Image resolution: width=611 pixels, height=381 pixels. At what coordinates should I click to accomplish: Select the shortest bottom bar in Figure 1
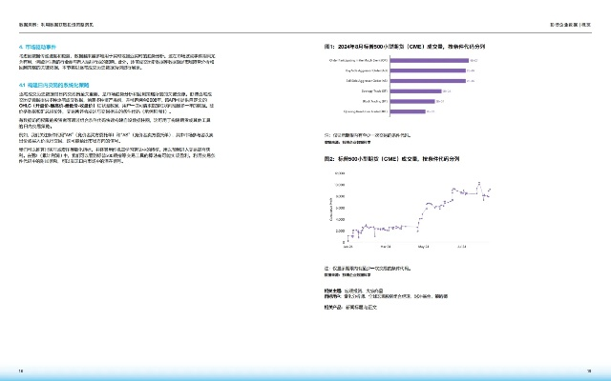[x=410, y=110]
